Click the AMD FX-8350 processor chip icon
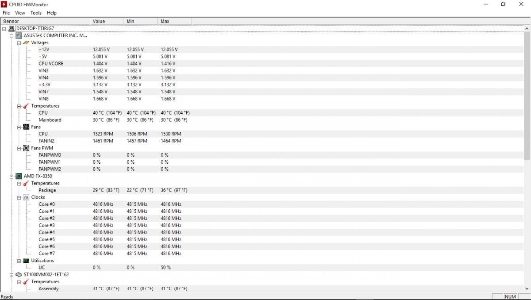Image resolution: width=531 pixels, height=300 pixels. (x=19, y=176)
